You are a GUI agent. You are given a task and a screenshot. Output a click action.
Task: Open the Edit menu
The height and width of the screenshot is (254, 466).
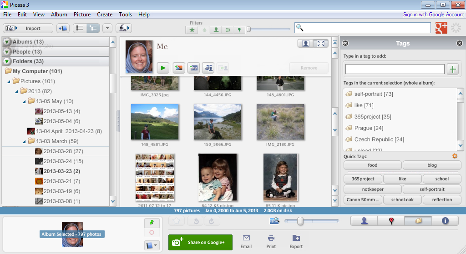22,14
